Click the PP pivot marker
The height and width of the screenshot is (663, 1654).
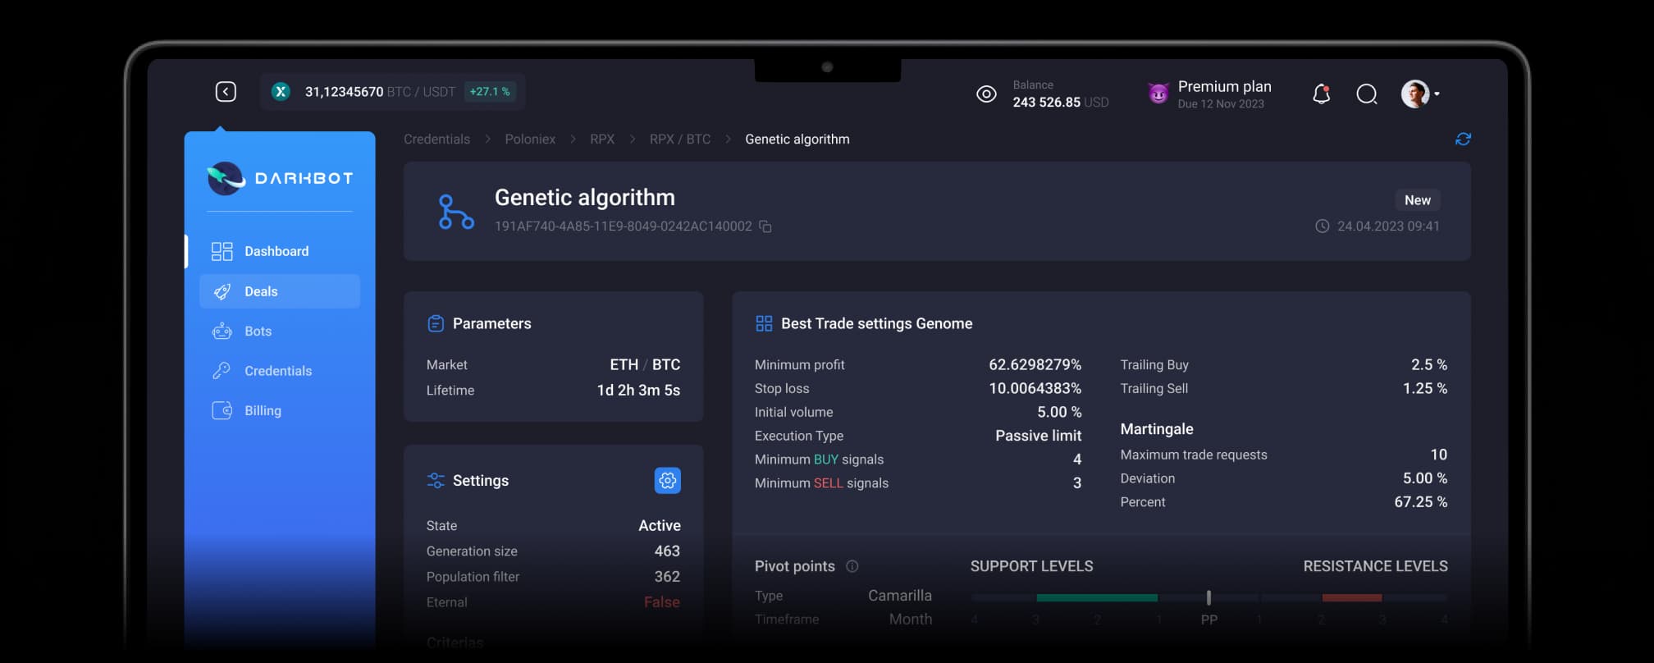[x=1209, y=598]
